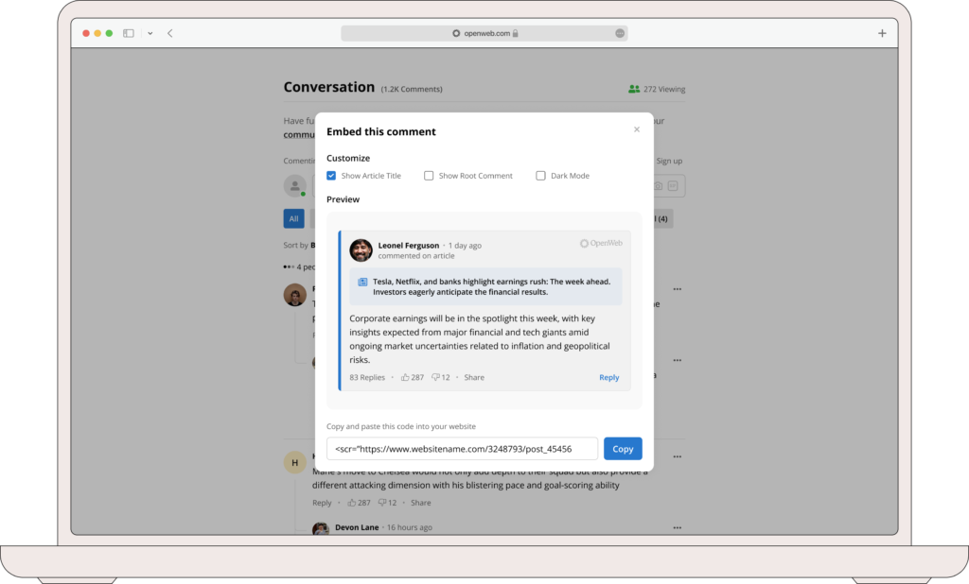Select the All comments tab
The image size is (969, 584).
pyautogui.click(x=293, y=218)
